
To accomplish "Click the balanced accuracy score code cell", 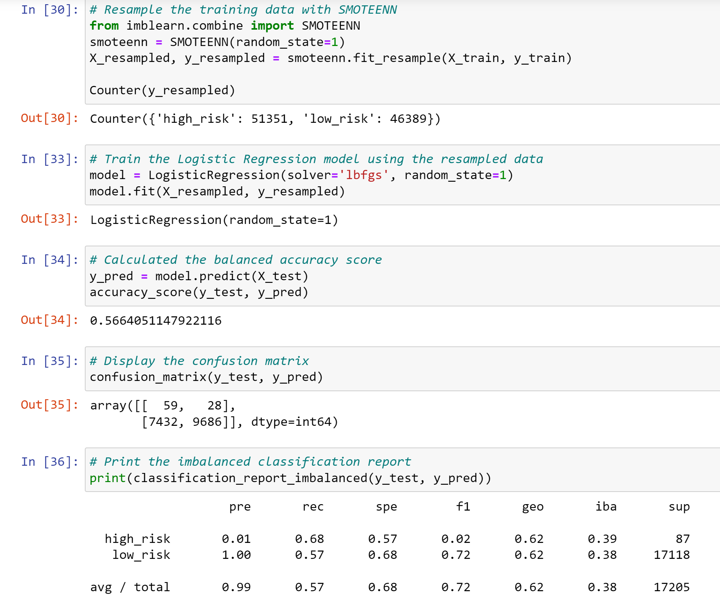I will [402, 276].
